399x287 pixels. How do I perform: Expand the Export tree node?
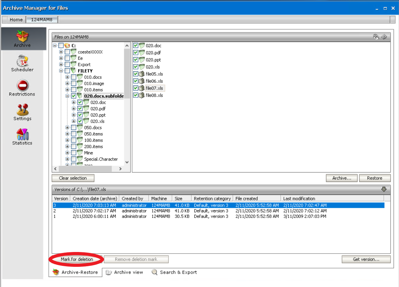pos(61,64)
